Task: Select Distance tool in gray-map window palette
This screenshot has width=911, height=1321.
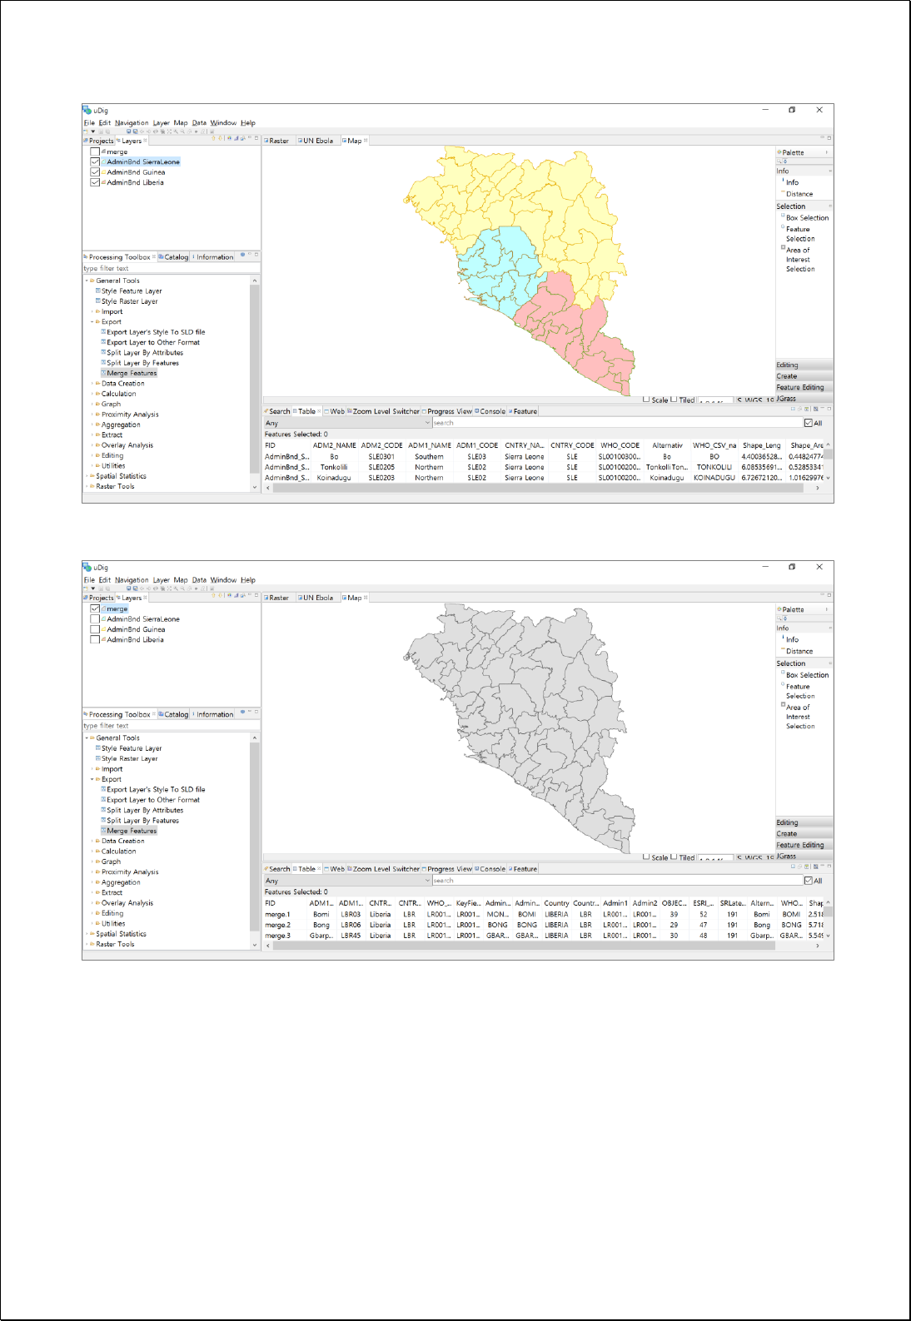Action: [x=798, y=652]
